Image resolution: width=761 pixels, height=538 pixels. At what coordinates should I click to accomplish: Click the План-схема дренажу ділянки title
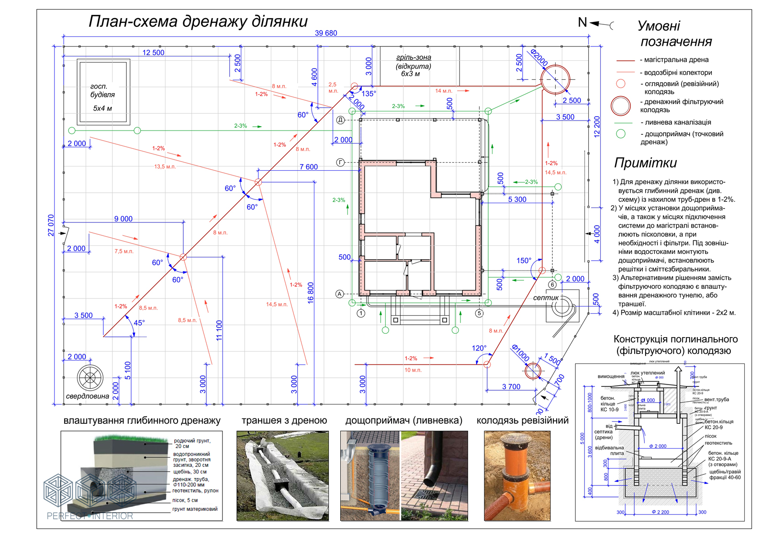(x=198, y=22)
